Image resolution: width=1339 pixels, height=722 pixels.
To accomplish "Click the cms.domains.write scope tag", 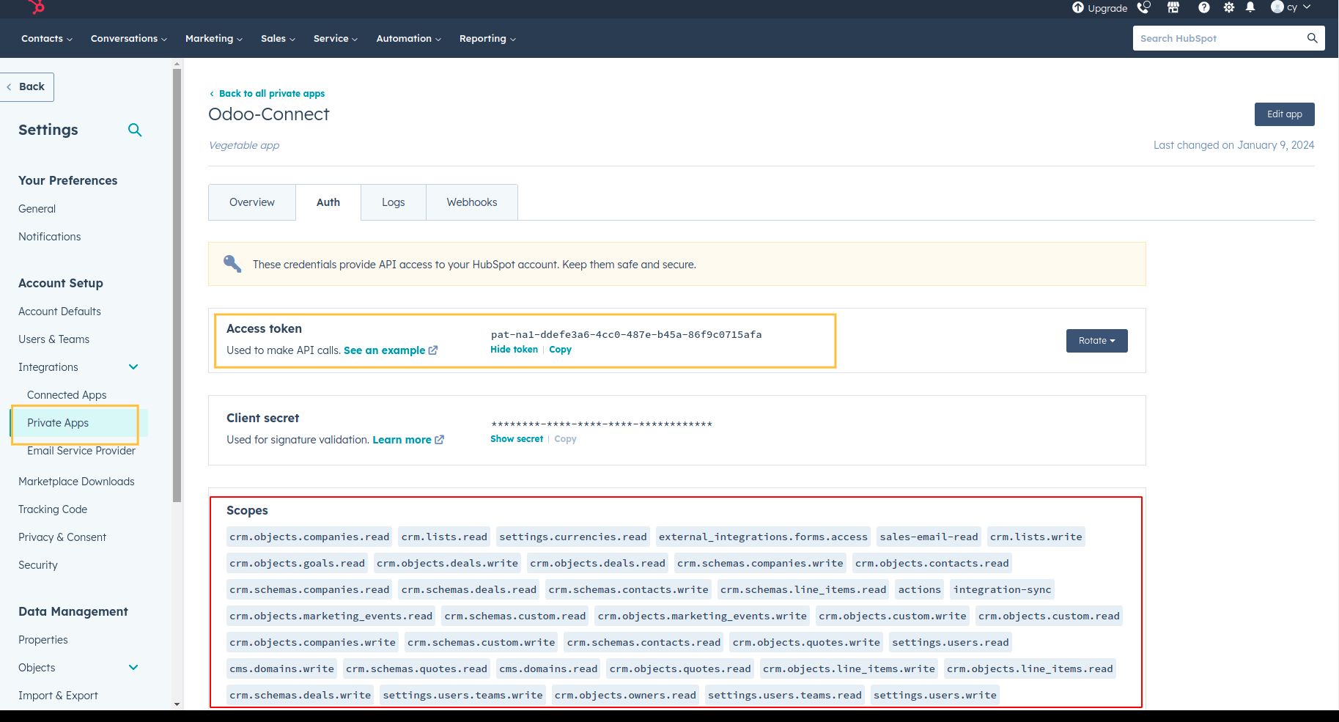I will [281, 668].
